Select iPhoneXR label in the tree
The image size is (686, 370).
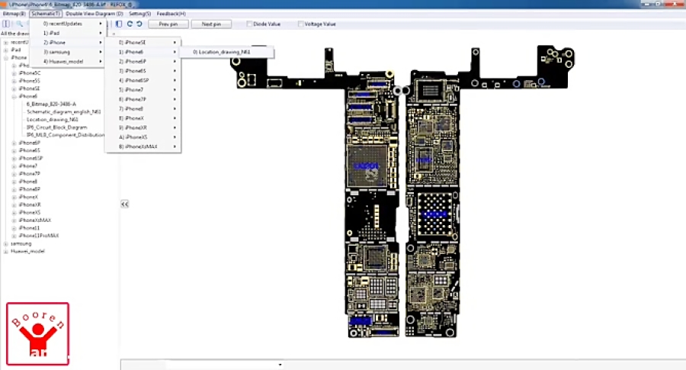[x=30, y=204]
